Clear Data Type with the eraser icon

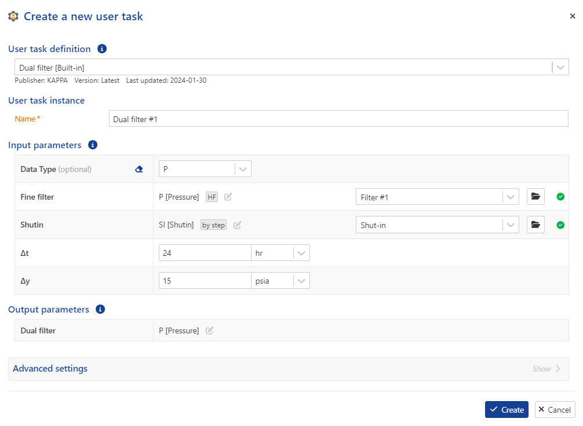coord(139,169)
